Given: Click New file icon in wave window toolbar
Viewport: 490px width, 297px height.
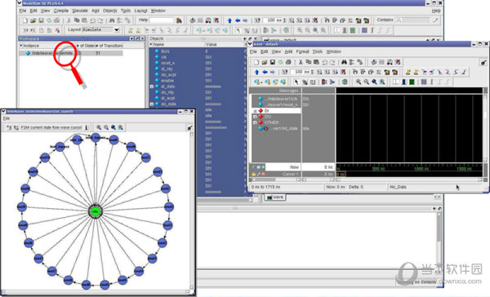Looking at the screenshot, I should (256, 62).
